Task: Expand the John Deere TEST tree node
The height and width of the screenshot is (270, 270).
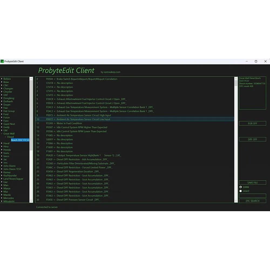Action: (2, 169)
